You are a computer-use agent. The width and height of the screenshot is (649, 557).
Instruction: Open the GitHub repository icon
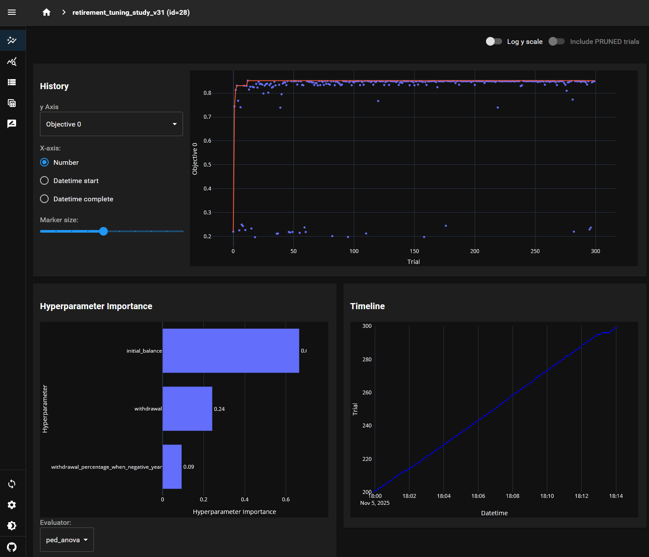click(12, 547)
